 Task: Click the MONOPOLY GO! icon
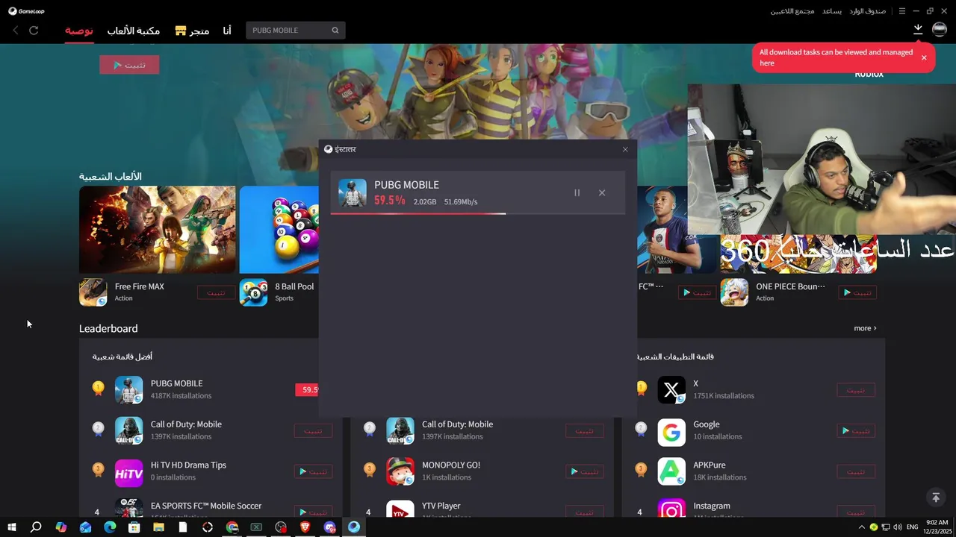tap(400, 471)
